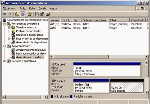This screenshot has height=104, width=150.
Task: Select the (C:) 79,99 GB NTFS partition block
Action: tap(107, 69)
